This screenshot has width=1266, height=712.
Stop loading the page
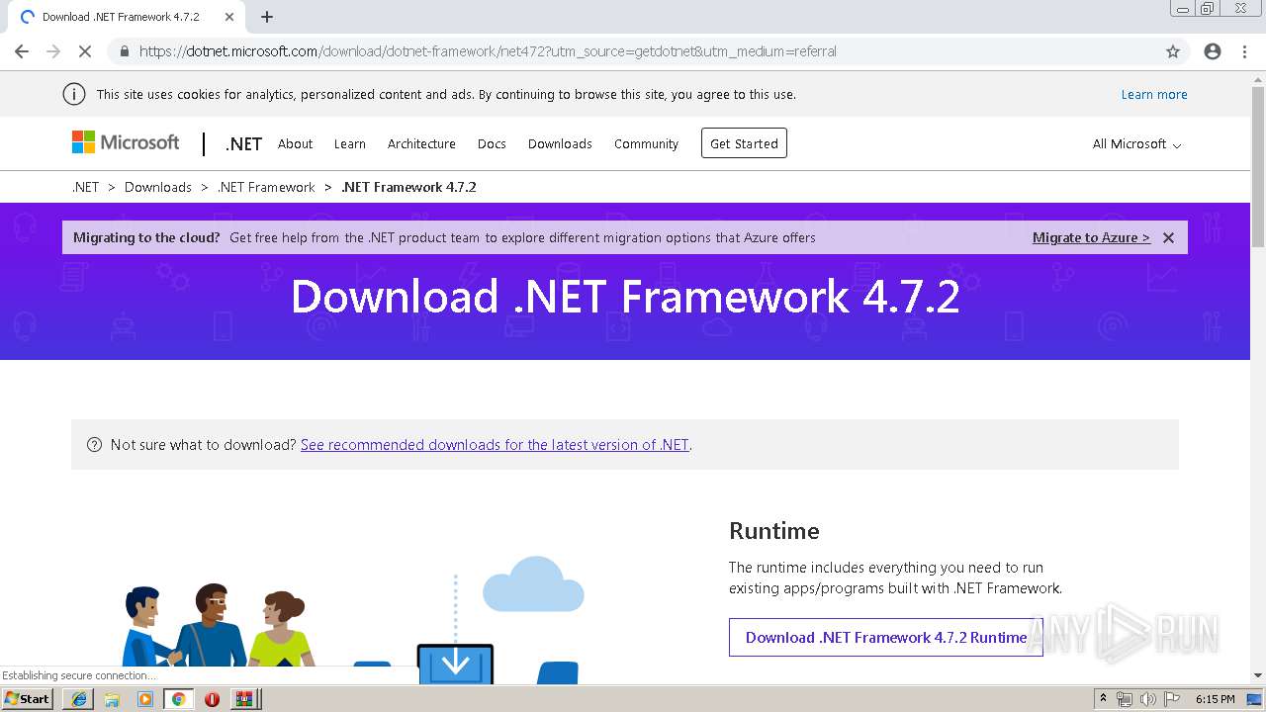click(x=85, y=51)
